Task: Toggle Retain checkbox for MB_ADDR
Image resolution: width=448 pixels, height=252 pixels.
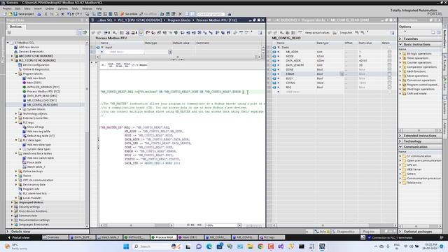Action: click(389, 52)
